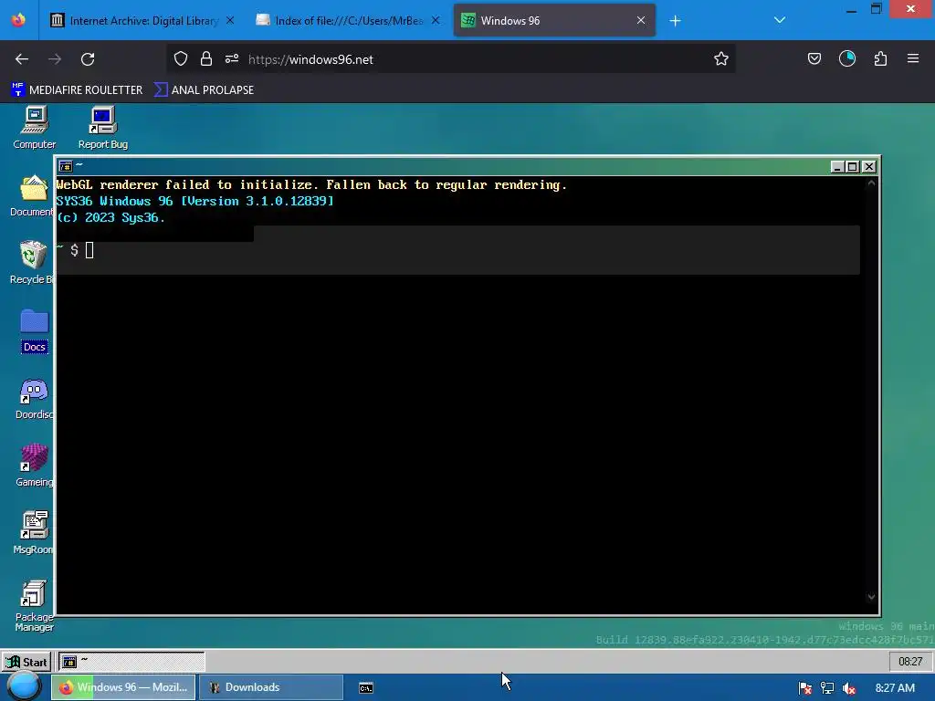Click the Windows 96 Start button
935x701 pixels.
(x=26, y=662)
